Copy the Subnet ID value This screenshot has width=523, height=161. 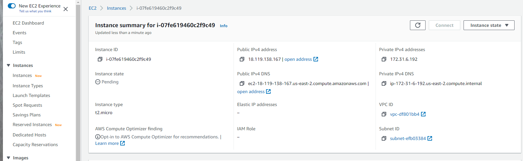pyautogui.click(x=384, y=138)
